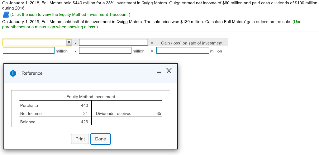This screenshot has width=319, height=155.
Task: Click the Equity Method Investment table title
Action: 91,97
